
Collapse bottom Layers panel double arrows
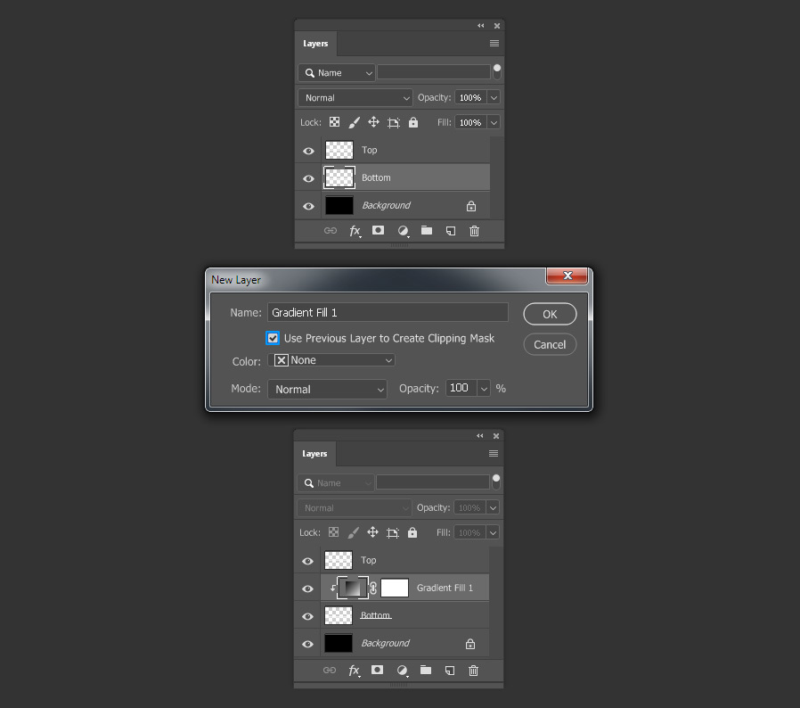[x=479, y=436]
